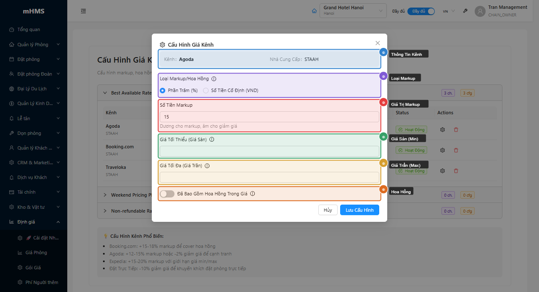Delete the Agoda channel using the trash icon
This screenshot has width=539, height=292.
[x=456, y=129]
